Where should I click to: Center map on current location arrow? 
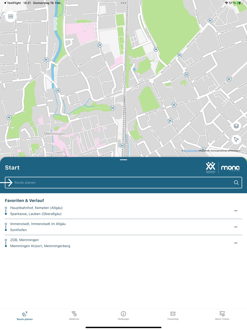point(236,140)
